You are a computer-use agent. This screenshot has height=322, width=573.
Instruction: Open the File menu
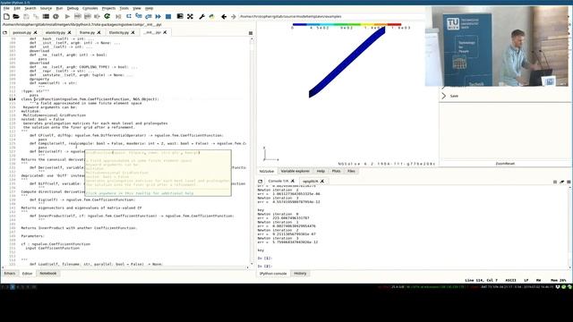click(x=6, y=8)
